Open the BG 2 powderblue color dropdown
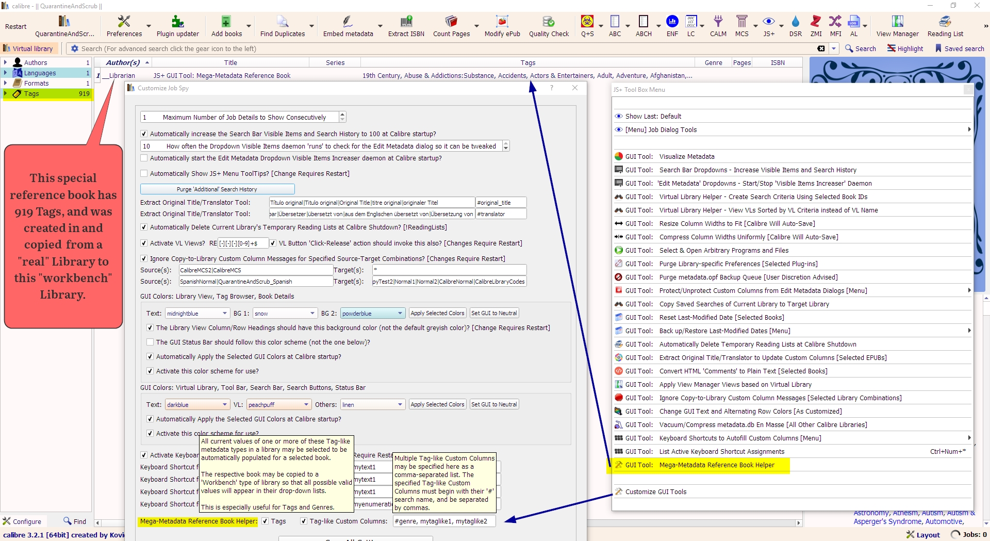 tap(372, 314)
